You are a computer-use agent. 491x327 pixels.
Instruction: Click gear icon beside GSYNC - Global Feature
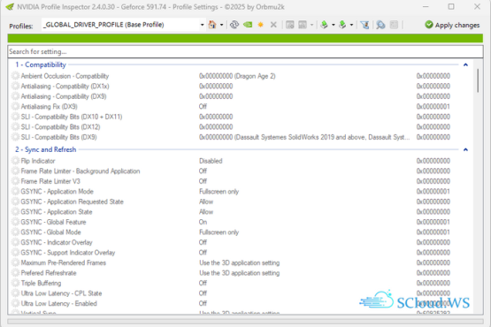point(15,222)
